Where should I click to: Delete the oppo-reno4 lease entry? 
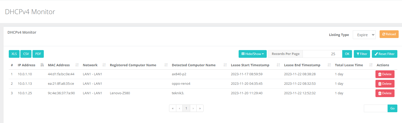point(385,84)
